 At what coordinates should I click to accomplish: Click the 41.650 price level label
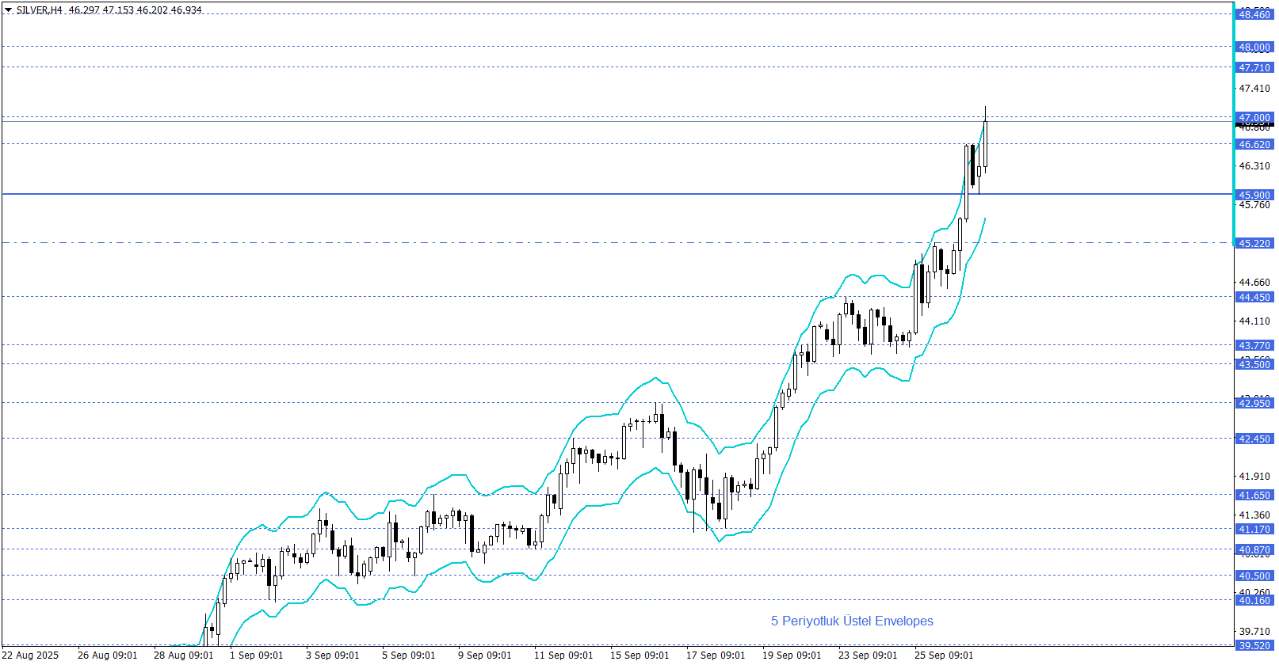pyautogui.click(x=1254, y=496)
